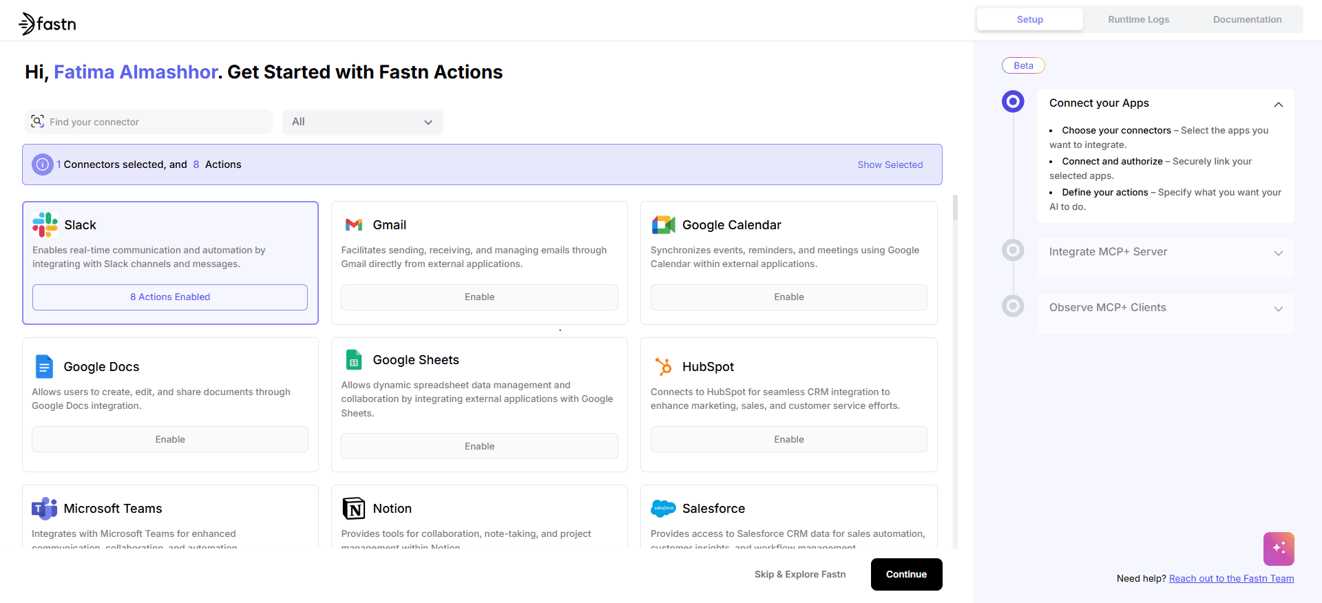The image size is (1322, 603).
Task: Click the Continue button
Action: click(906, 574)
